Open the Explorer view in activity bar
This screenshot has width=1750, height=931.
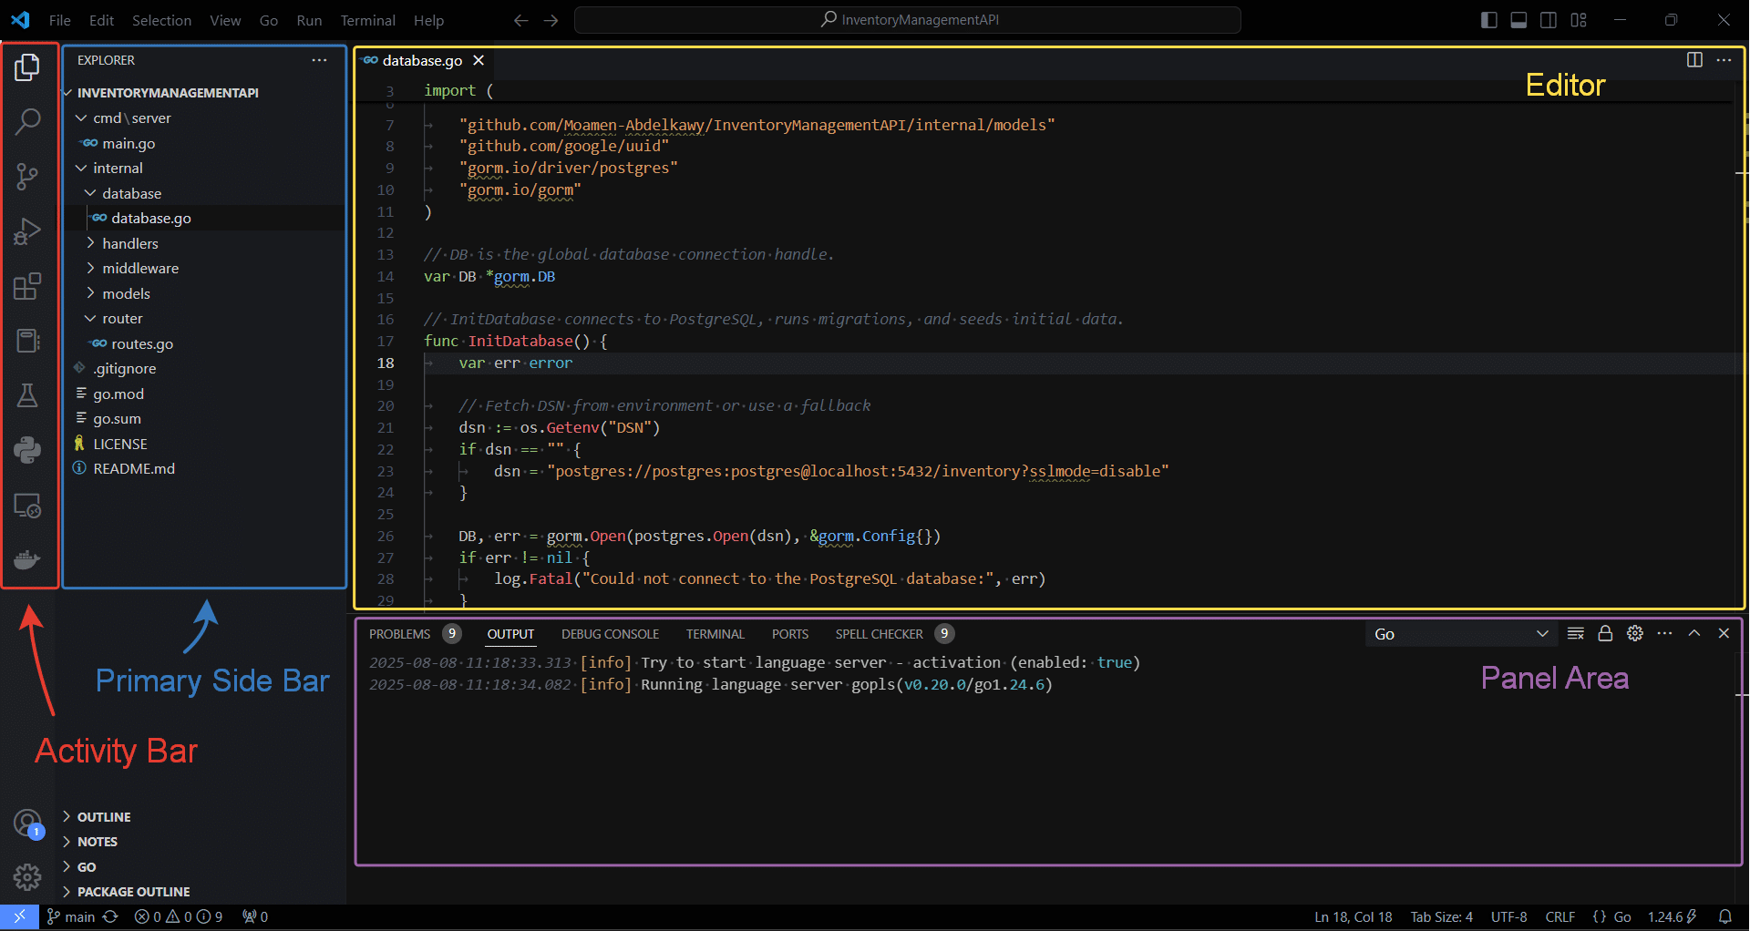click(27, 66)
